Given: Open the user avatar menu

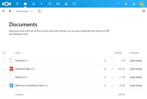Looking at the screenshot, I should pyautogui.click(x=141, y=4).
